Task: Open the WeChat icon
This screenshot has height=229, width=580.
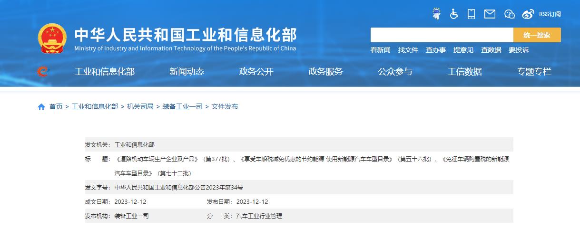Action: (509, 14)
